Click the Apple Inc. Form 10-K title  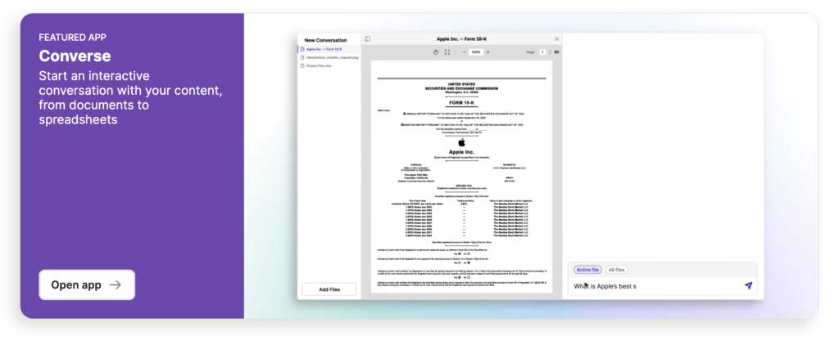(461, 39)
